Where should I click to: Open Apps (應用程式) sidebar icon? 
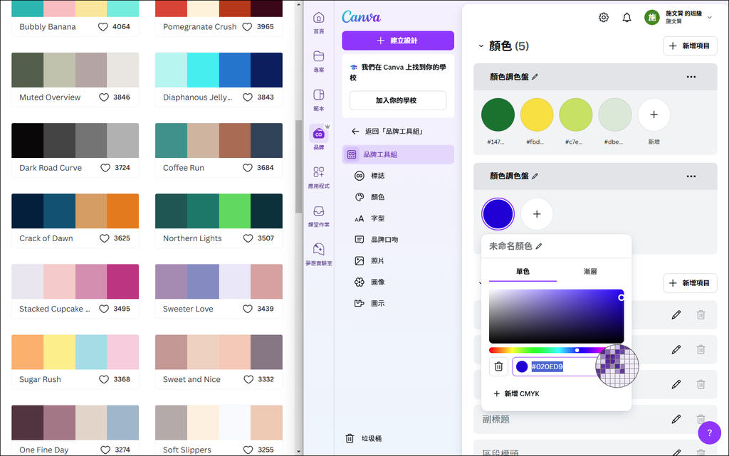(318, 177)
